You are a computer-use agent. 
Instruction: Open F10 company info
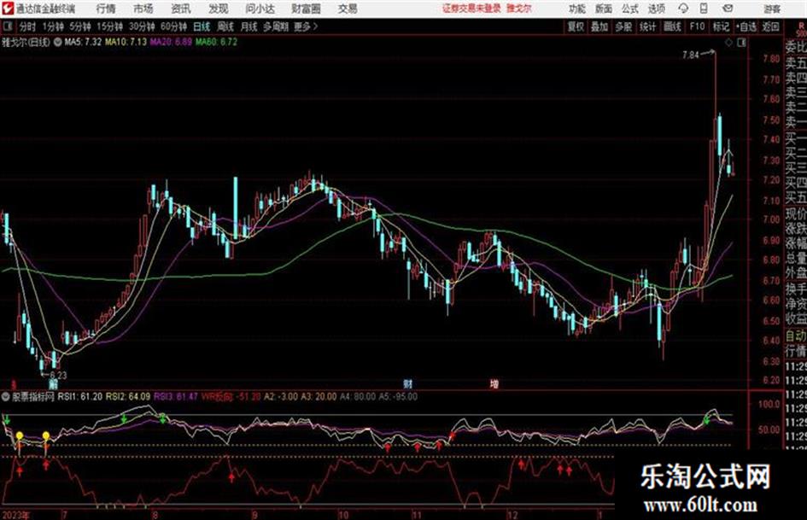click(x=697, y=26)
